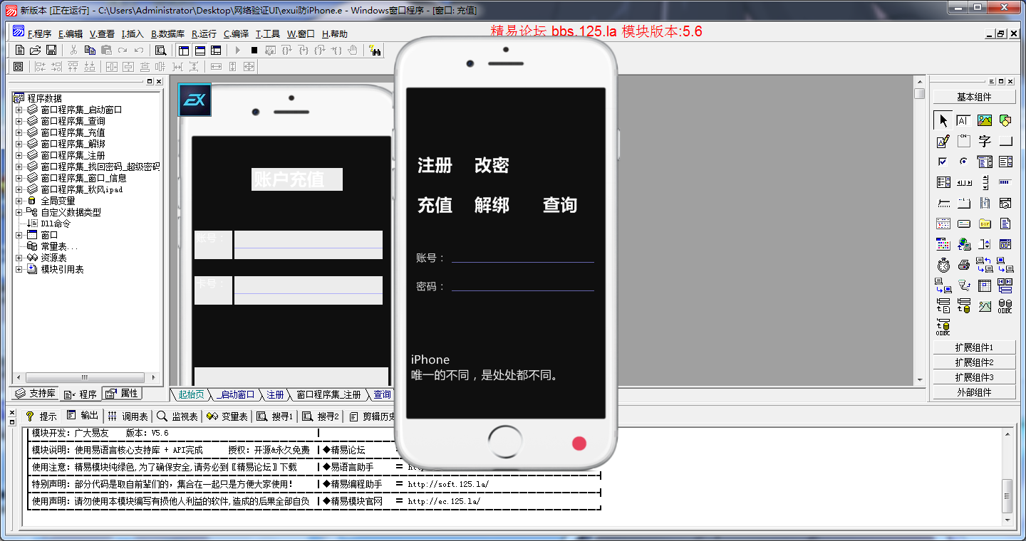Viewport: 1026px width, 541px height.
Task: Click the 账号 input line on iPhone window
Action: pos(522,257)
